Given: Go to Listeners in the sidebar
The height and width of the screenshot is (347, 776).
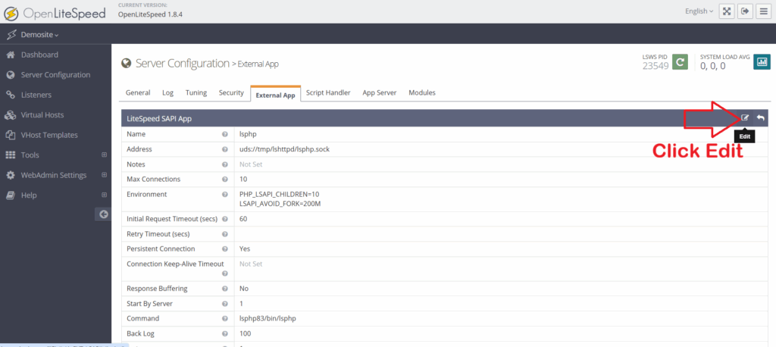Looking at the screenshot, I should click(36, 95).
